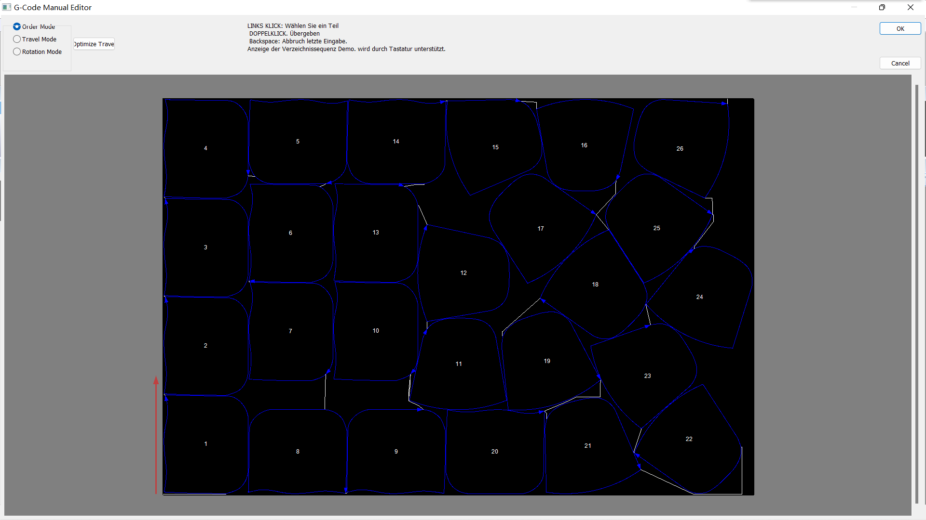The width and height of the screenshot is (926, 520).
Task: Select Order Mode radio button
Action: pos(16,26)
